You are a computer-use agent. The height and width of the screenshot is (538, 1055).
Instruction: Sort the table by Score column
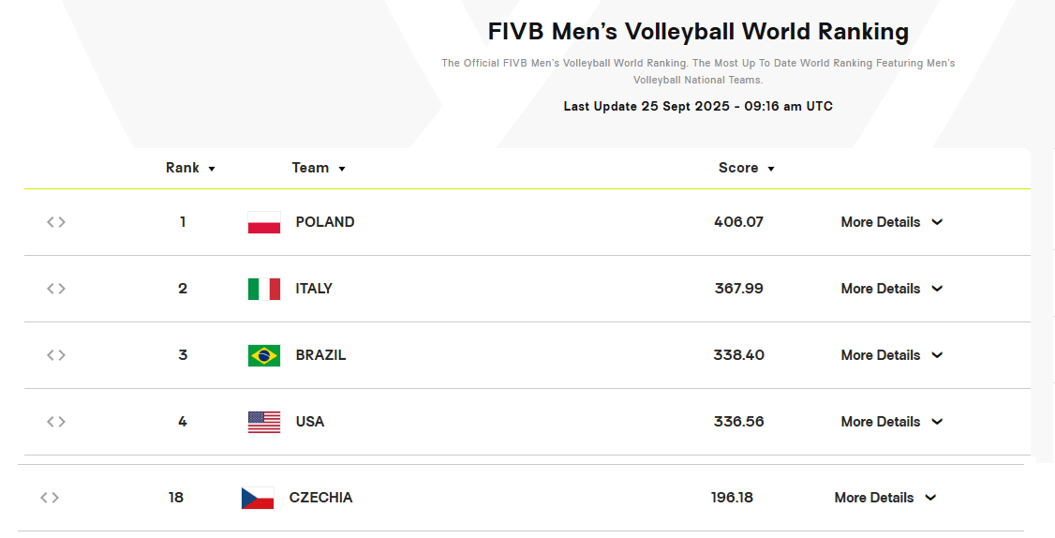[x=746, y=168]
